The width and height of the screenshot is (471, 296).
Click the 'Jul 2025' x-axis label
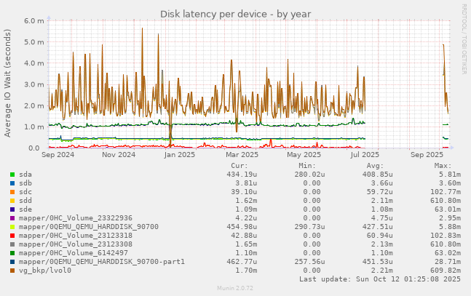[x=364, y=154]
